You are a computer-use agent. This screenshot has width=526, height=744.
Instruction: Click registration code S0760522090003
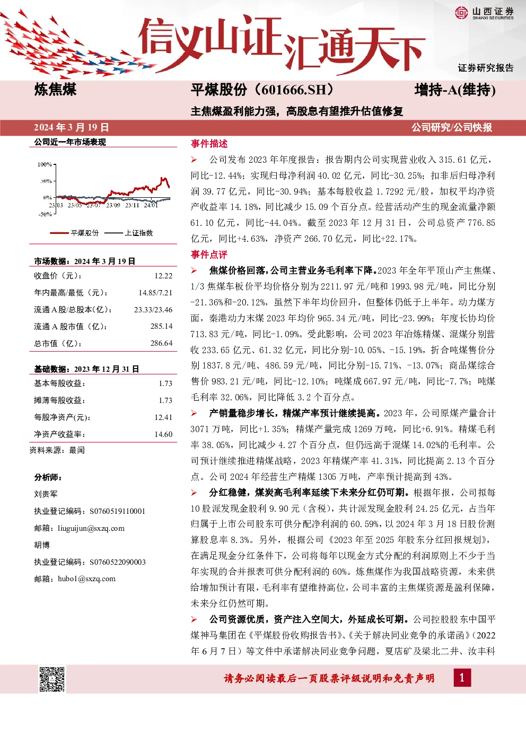tap(118, 562)
